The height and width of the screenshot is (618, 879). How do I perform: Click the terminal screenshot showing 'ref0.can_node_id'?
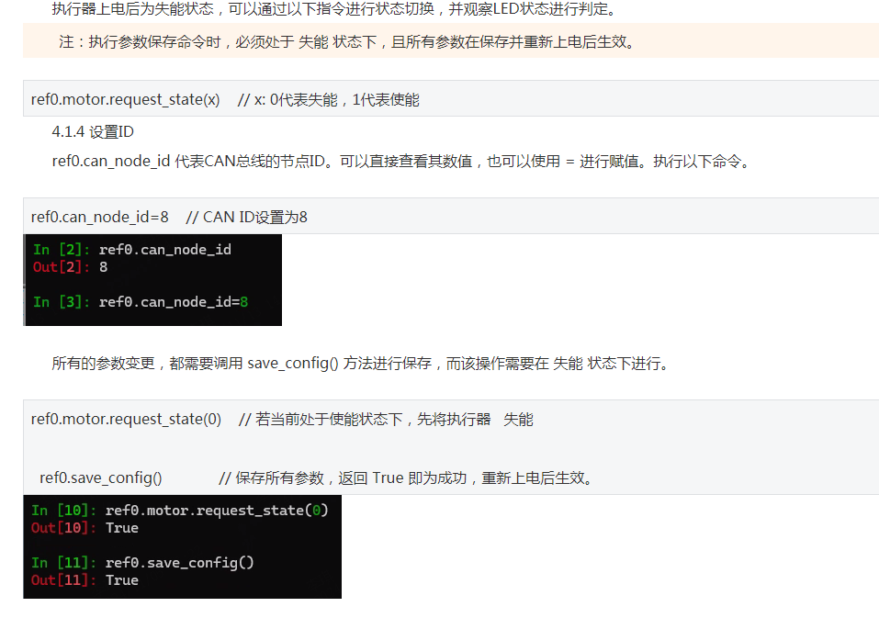152,280
